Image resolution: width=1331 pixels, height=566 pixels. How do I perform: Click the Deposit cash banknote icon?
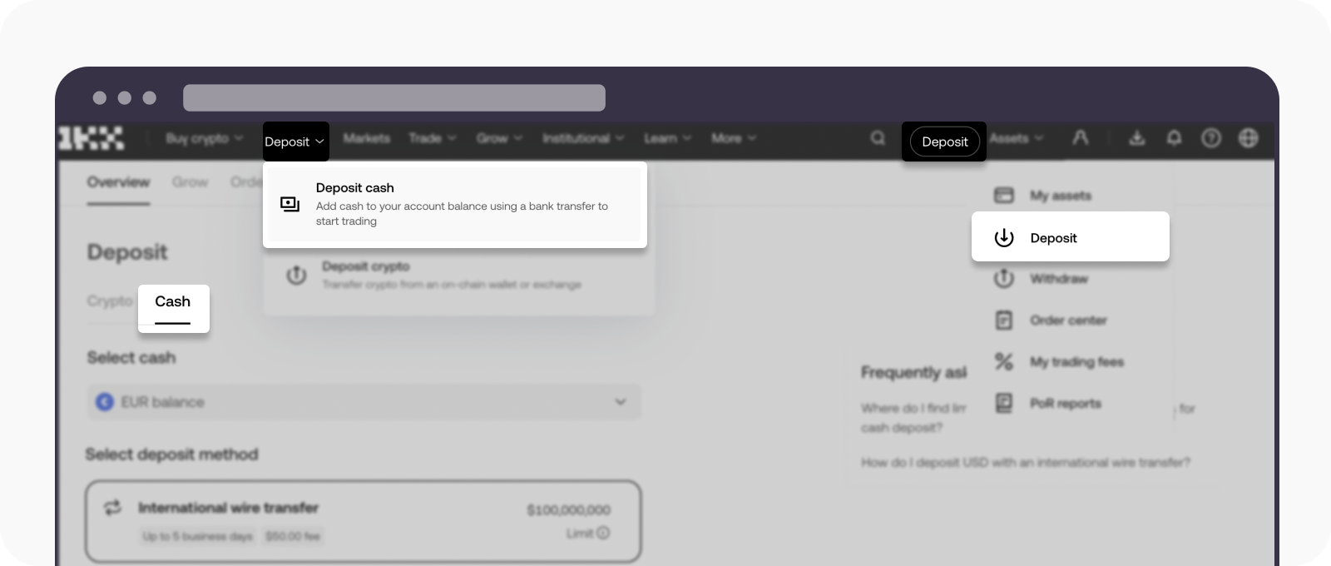coord(289,204)
